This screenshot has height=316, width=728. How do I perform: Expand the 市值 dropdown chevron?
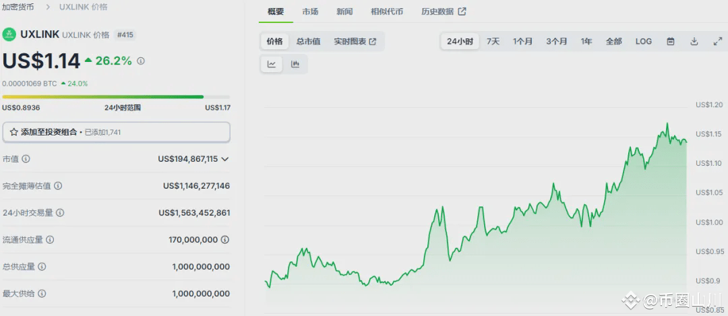click(x=224, y=159)
